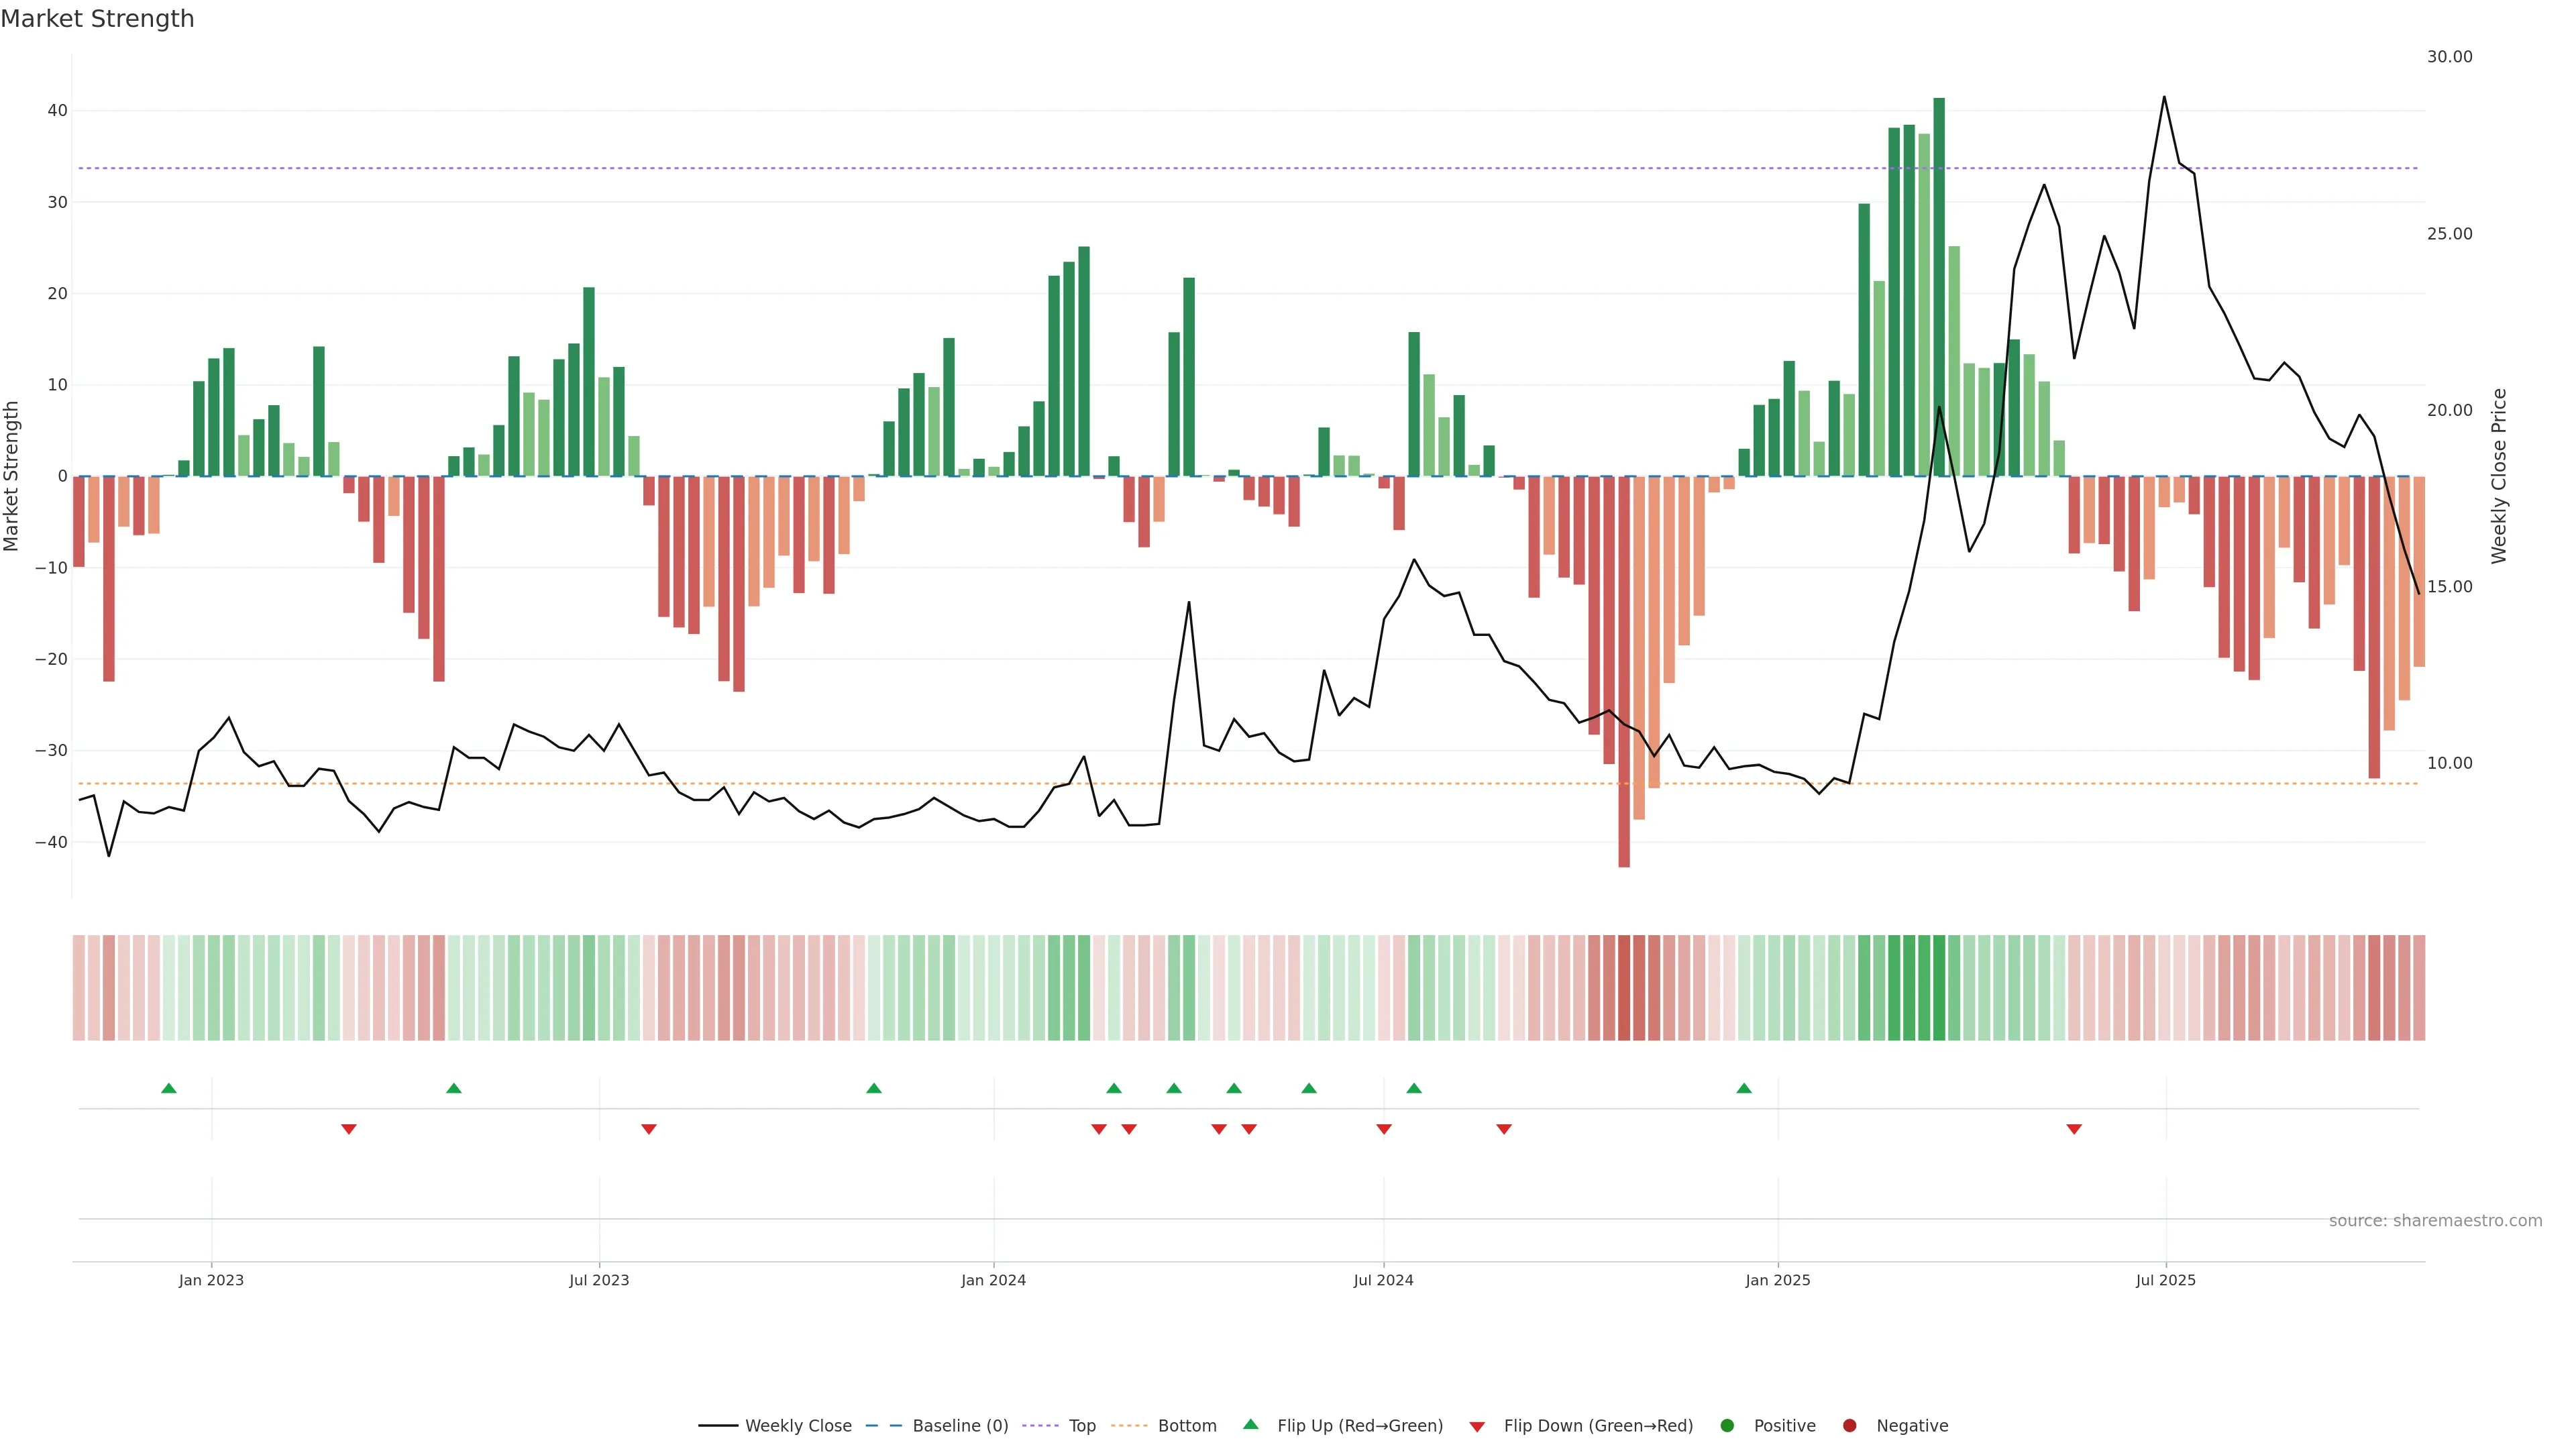Image resolution: width=2576 pixels, height=1449 pixels.
Task: Click the Positive green circle legend icon
Action: (1727, 1426)
